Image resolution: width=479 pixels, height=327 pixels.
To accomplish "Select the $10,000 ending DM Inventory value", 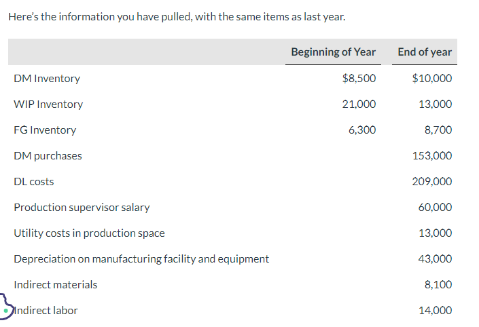I will point(431,79).
